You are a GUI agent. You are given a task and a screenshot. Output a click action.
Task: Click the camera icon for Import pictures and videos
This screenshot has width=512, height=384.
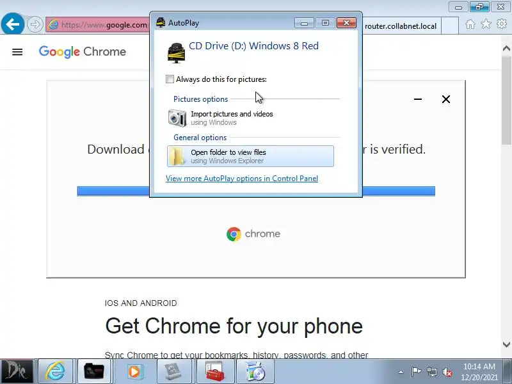pos(177,118)
